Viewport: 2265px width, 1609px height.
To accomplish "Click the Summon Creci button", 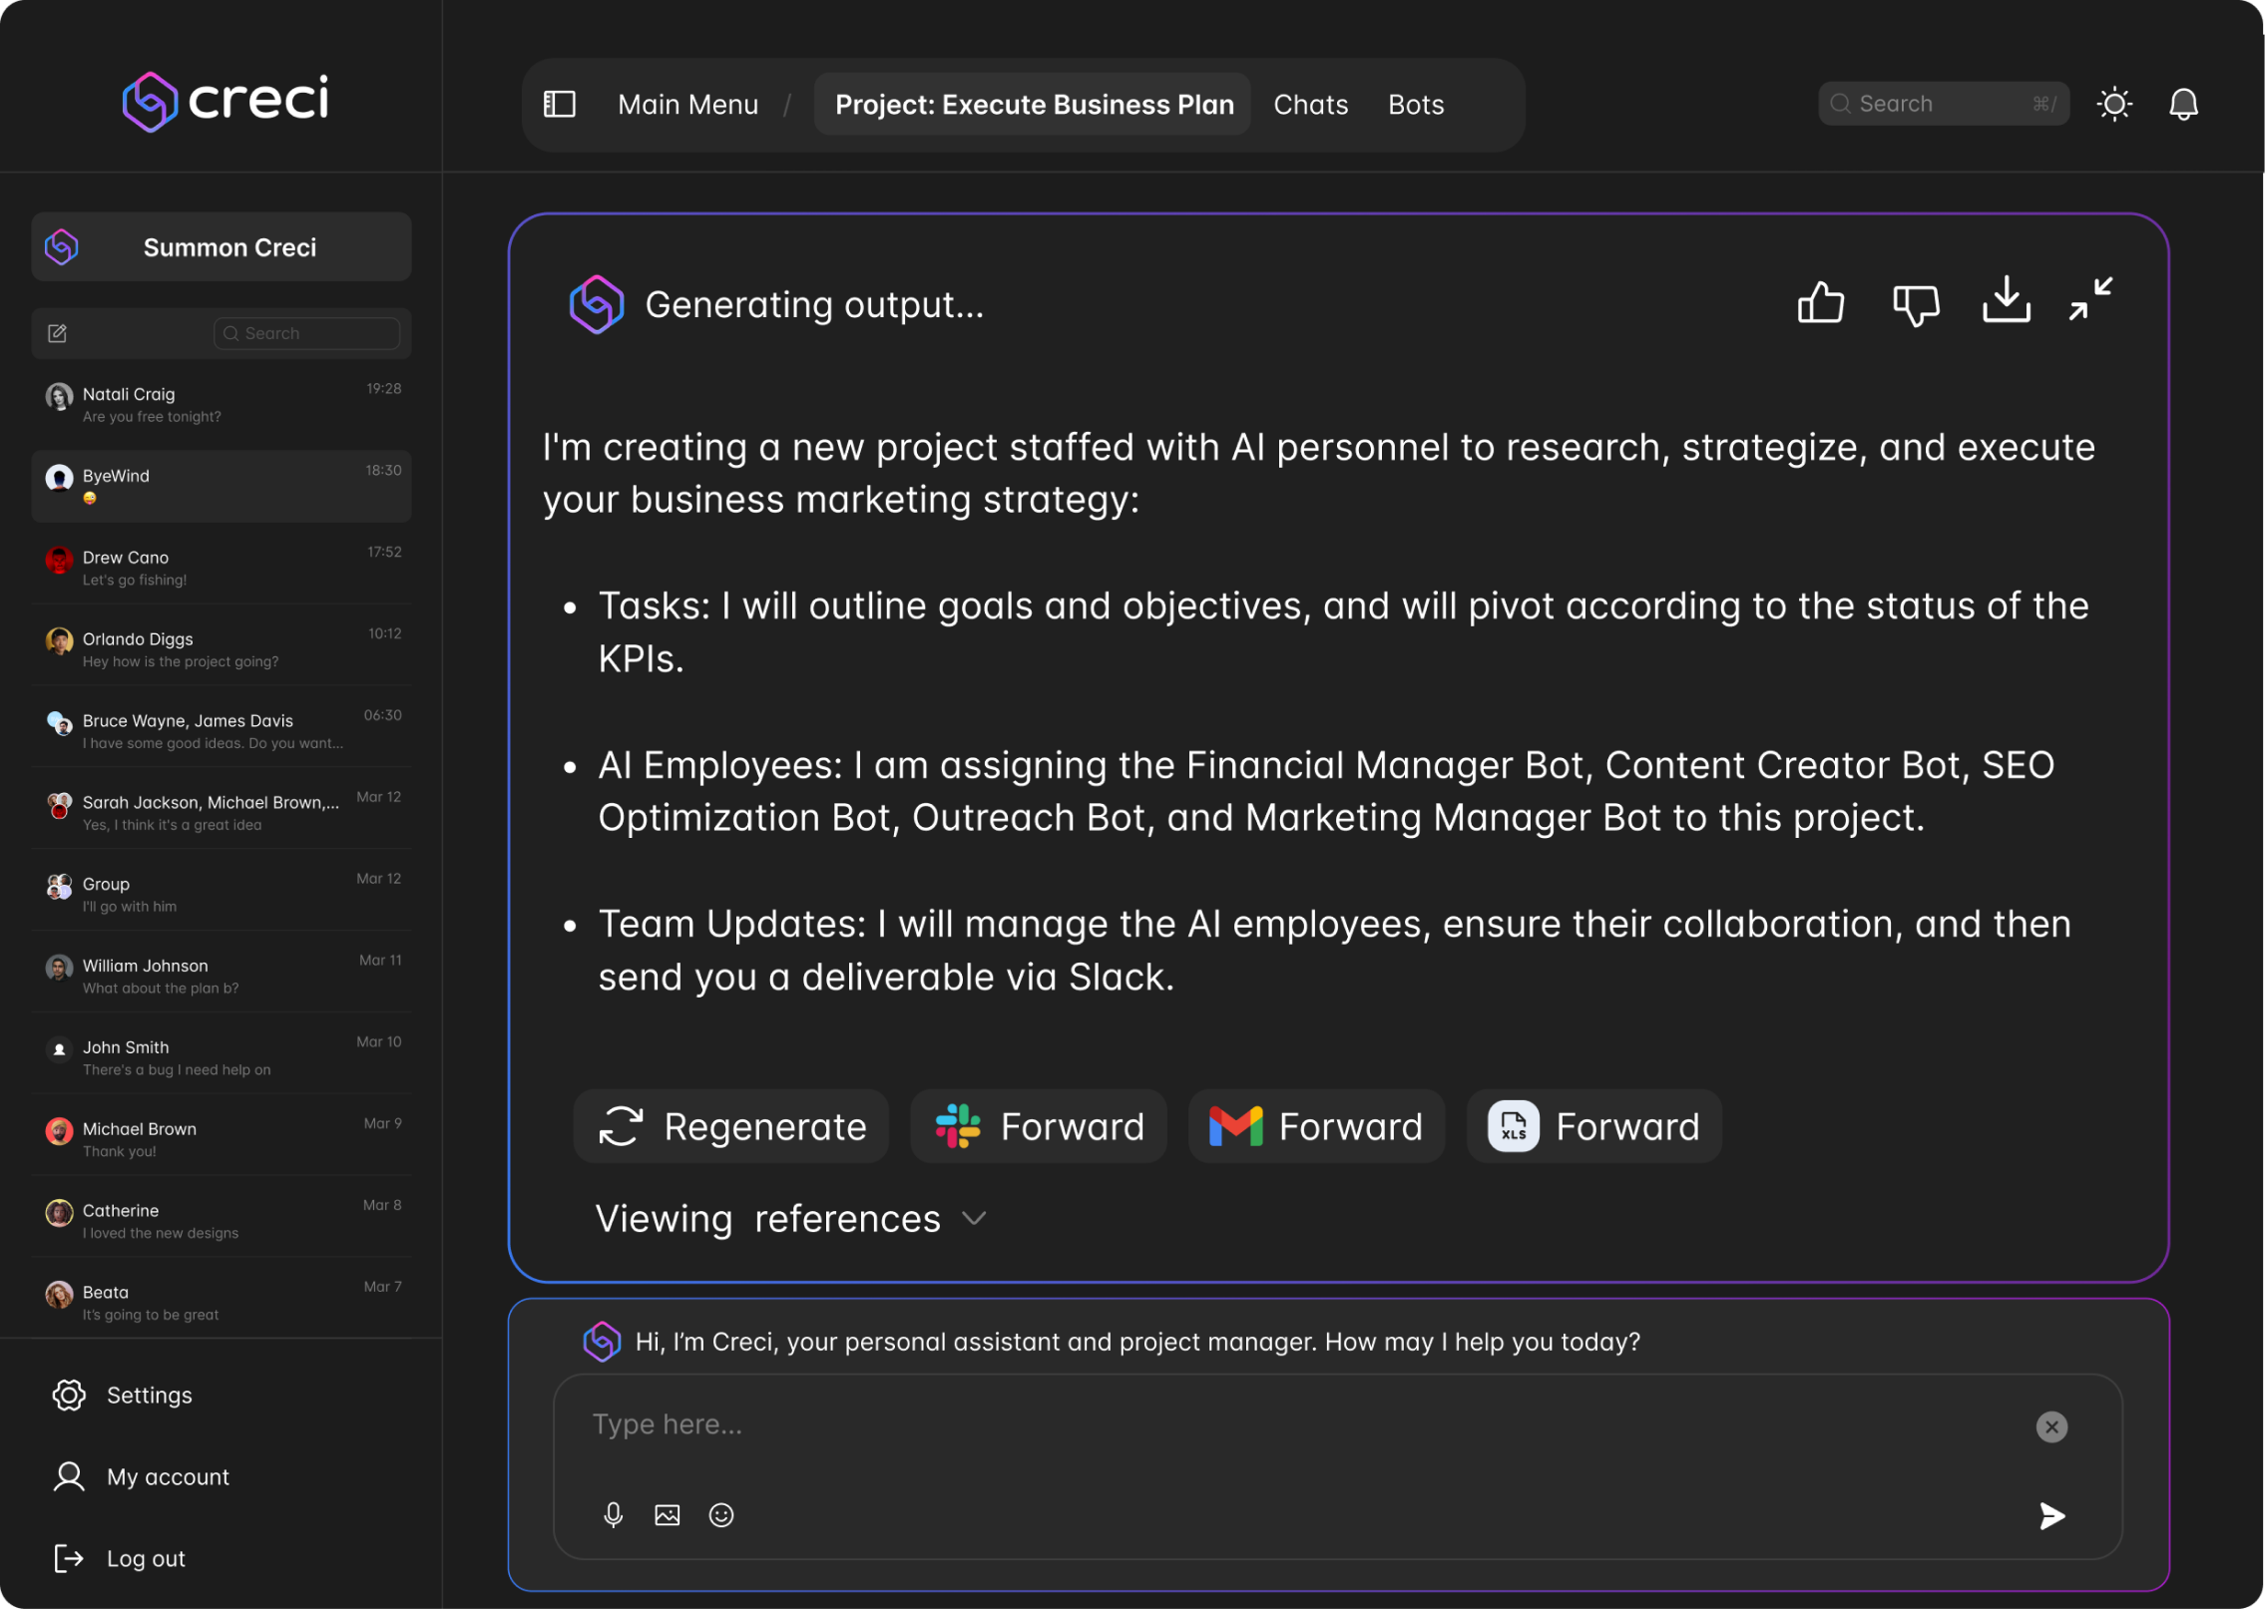I will [x=222, y=247].
